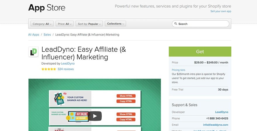Open the Category filter dropdown
The image size is (257, 131).
42,24
